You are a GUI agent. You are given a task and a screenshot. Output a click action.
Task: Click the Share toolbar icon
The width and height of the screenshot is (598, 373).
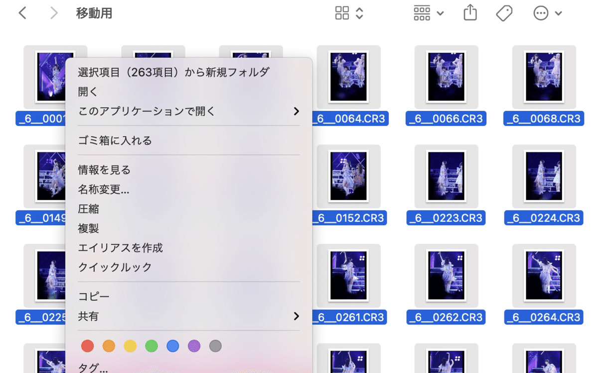click(470, 13)
